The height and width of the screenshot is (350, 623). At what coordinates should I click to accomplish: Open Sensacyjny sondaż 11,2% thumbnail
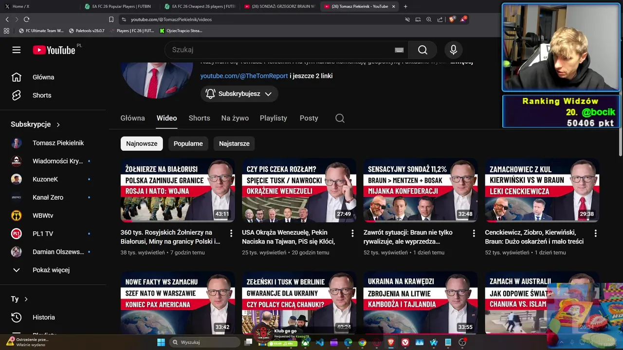coord(421,190)
